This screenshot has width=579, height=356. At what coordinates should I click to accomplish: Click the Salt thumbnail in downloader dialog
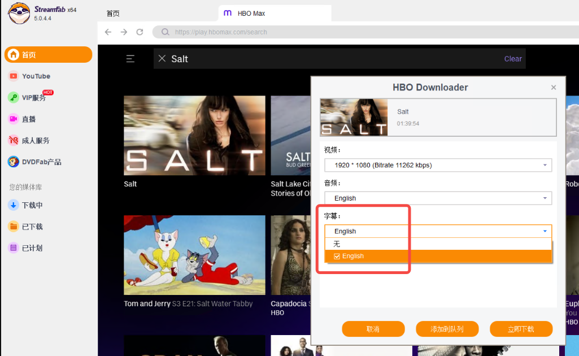pos(354,118)
